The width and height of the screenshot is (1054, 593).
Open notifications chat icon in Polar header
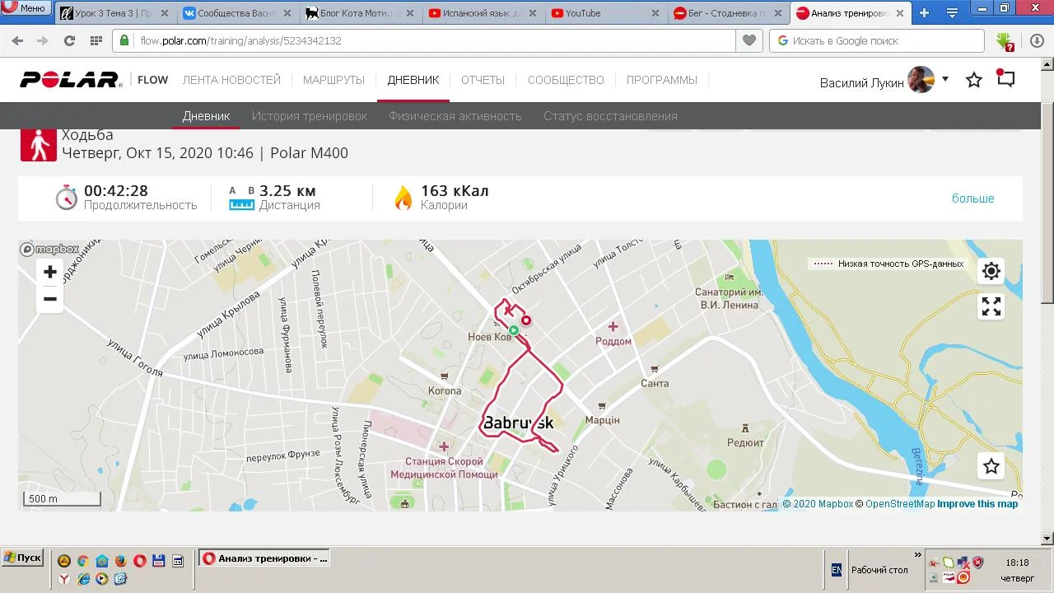[1005, 78]
